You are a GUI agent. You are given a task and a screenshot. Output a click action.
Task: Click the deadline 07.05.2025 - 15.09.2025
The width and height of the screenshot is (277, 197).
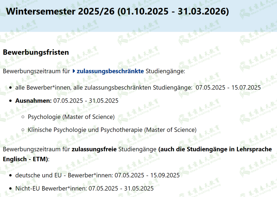pos(147,175)
